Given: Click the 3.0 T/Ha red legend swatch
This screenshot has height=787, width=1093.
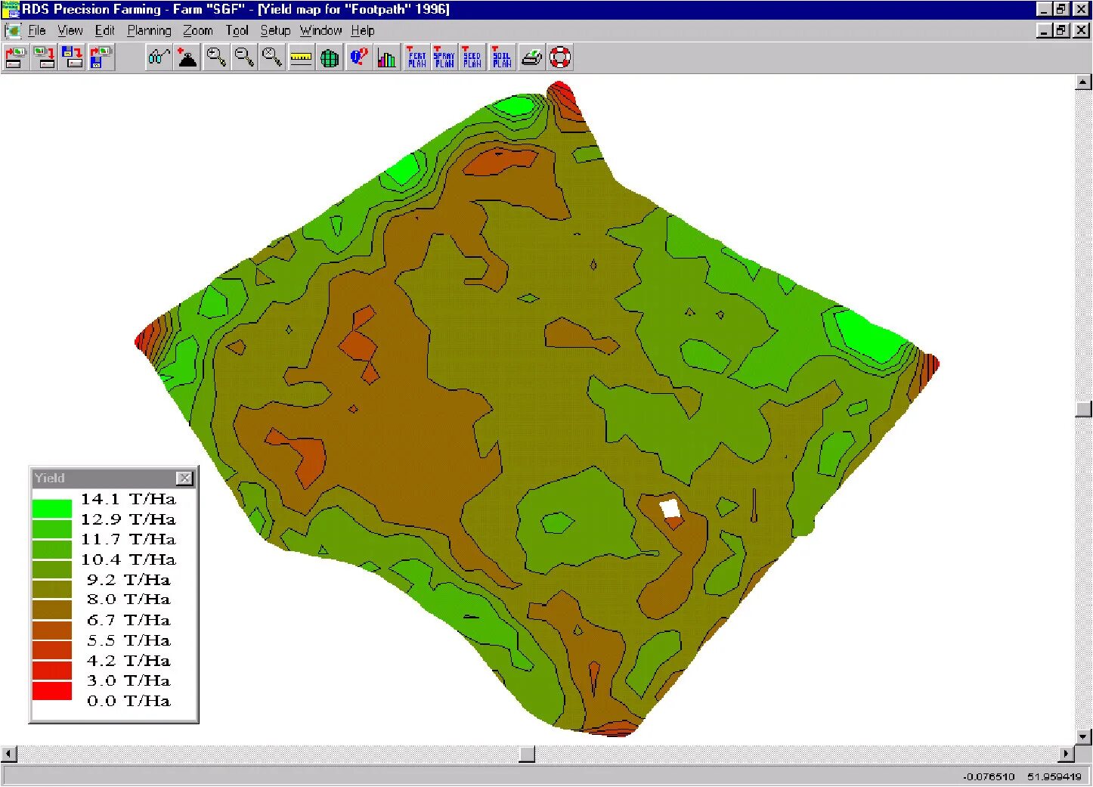Looking at the screenshot, I should pos(52,690).
